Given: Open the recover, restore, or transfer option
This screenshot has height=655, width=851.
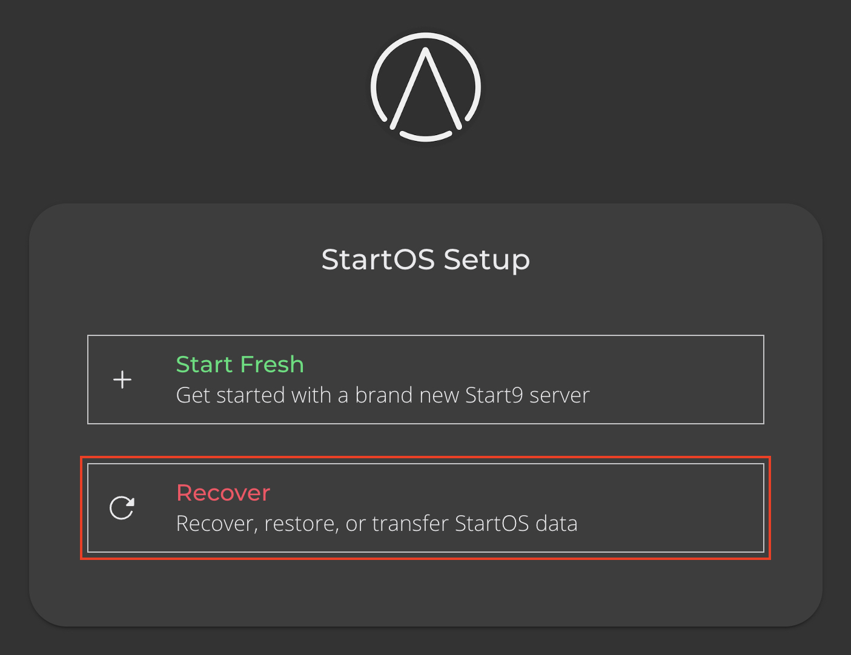Looking at the screenshot, I should pos(425,508).
